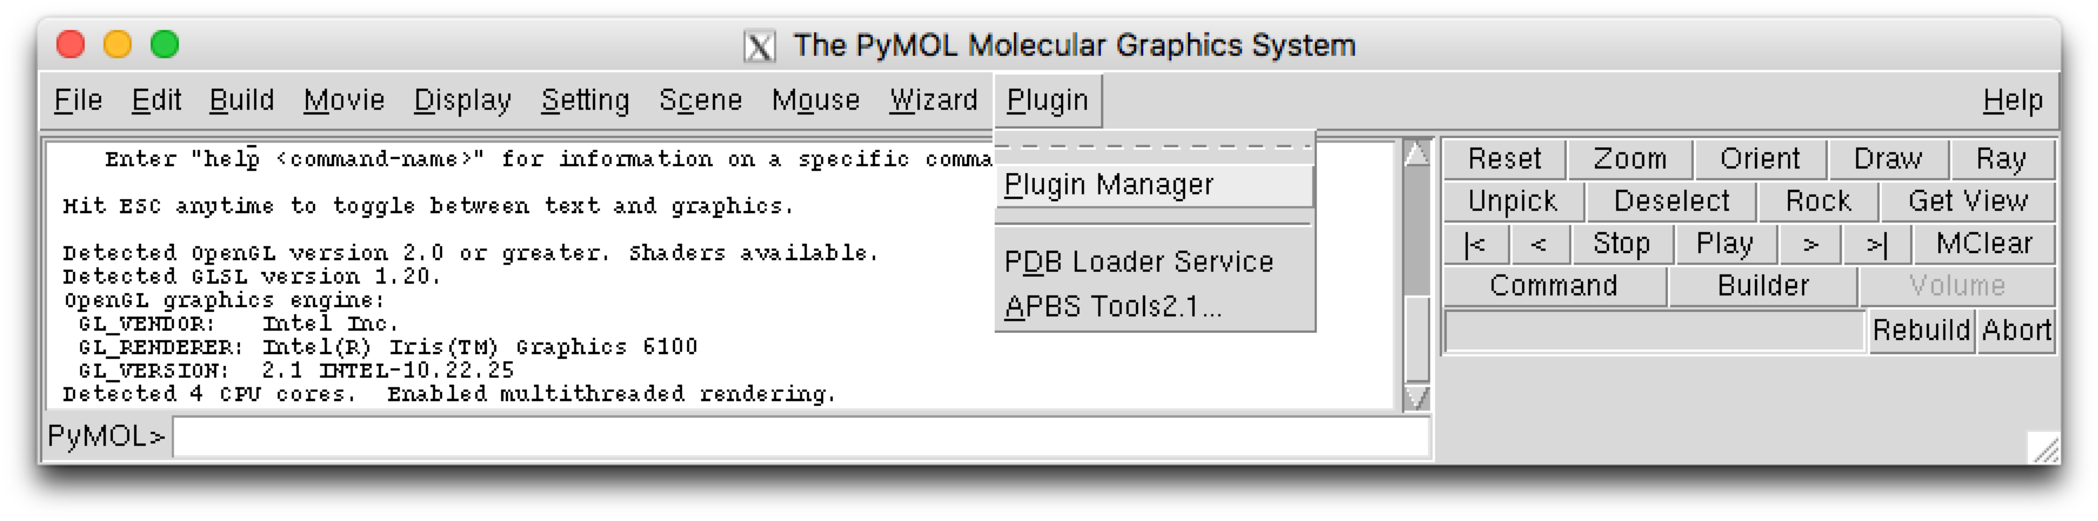Click the scroll down arrow in text output
The image size is (2098, 521).
[1417, 398]
